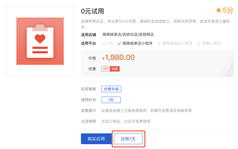Click the 5分 rating score
The height and width of the screenshot is (149, 238).
pos(228,10)
